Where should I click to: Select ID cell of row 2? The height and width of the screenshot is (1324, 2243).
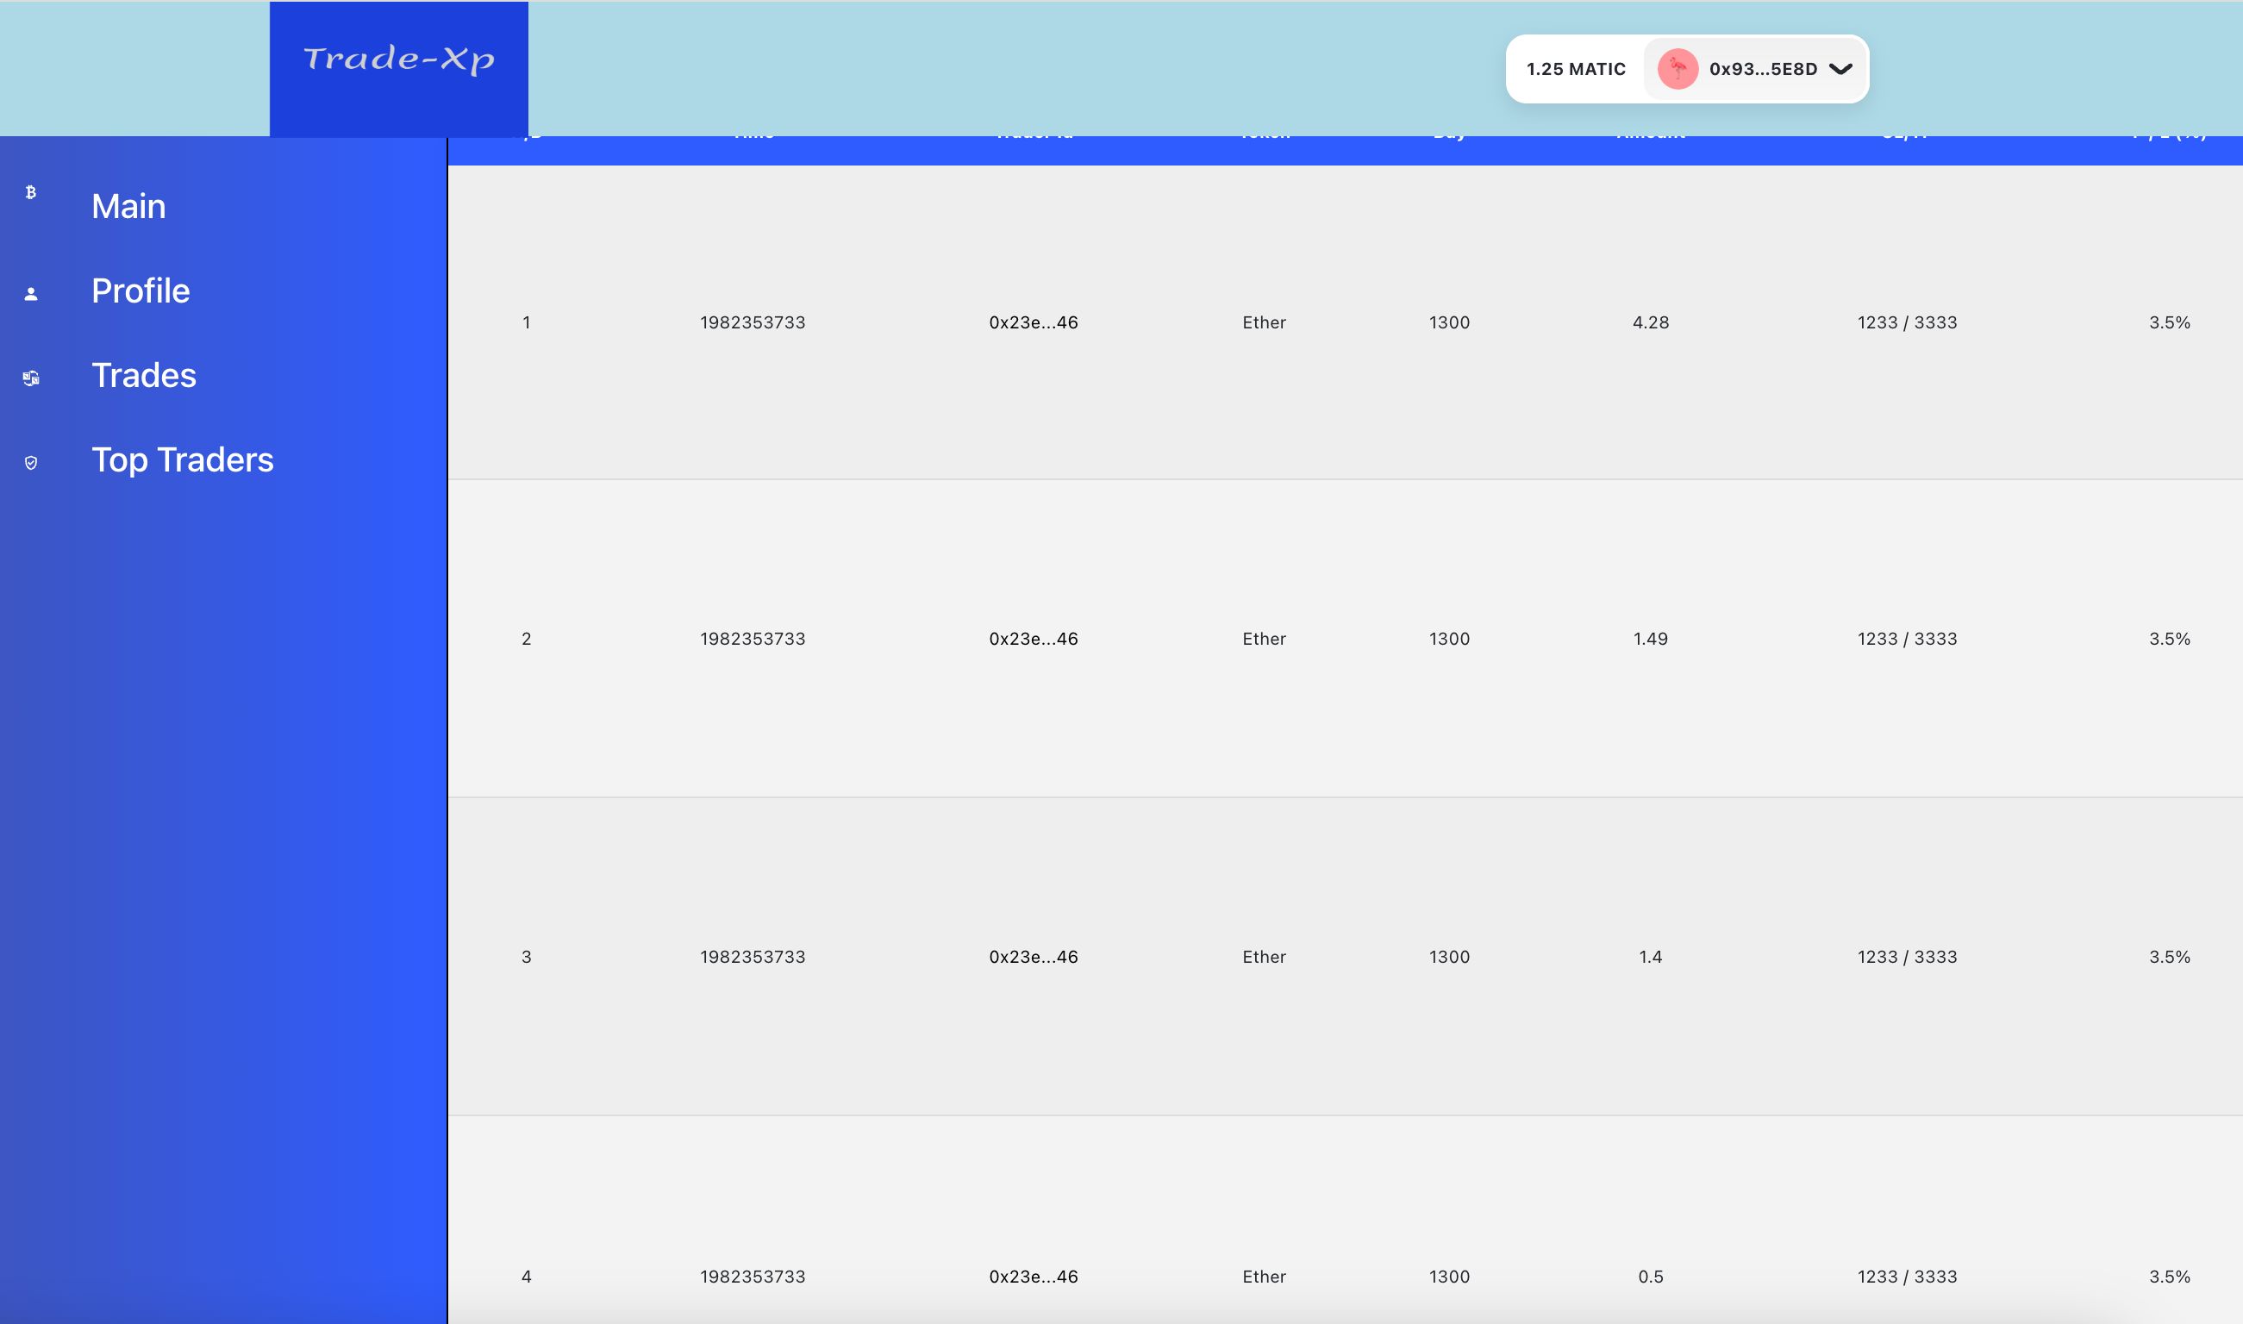click(x=527, y=639)
